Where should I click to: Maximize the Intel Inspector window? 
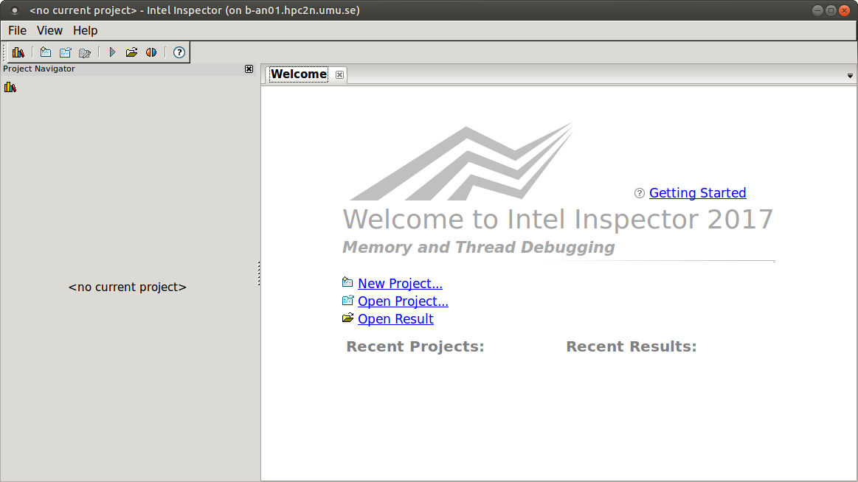(x=831, y=10)
